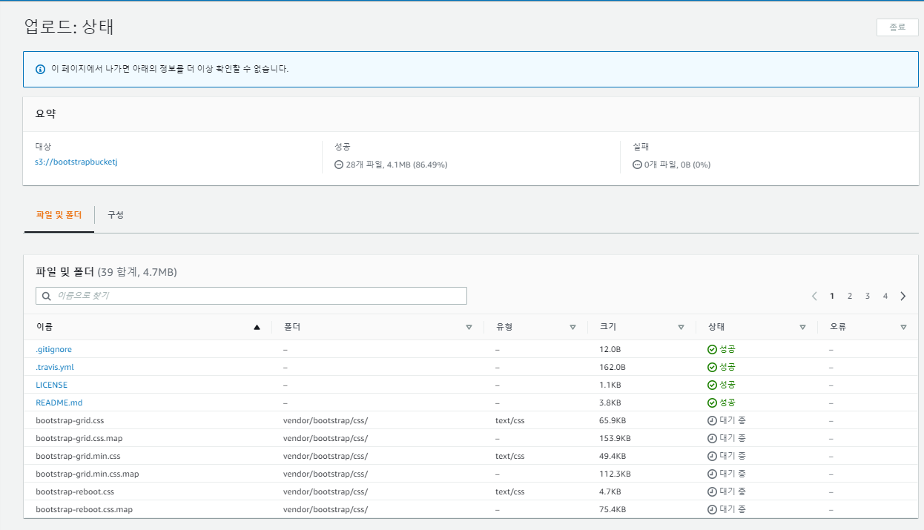Click pending clock icon for bootstrap-reboot.css
Image resolution: width=924 pixels, height=530 pixels.
[712, 491]
